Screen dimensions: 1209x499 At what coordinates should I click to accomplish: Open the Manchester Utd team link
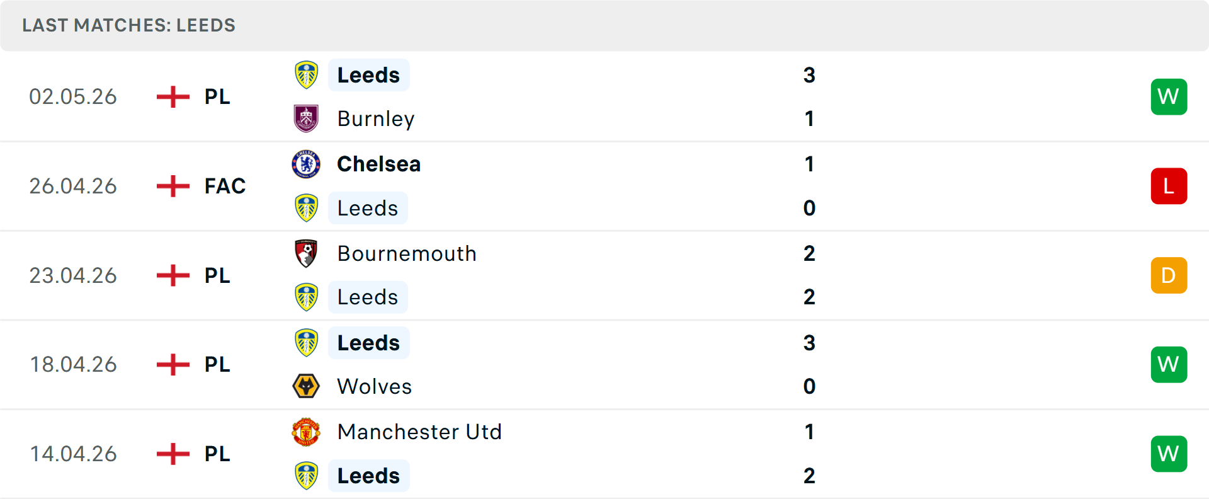click(419, 432)
